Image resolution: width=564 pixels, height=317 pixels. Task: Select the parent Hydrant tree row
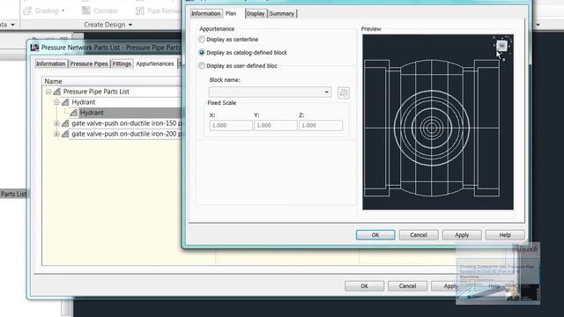(84, 102)
